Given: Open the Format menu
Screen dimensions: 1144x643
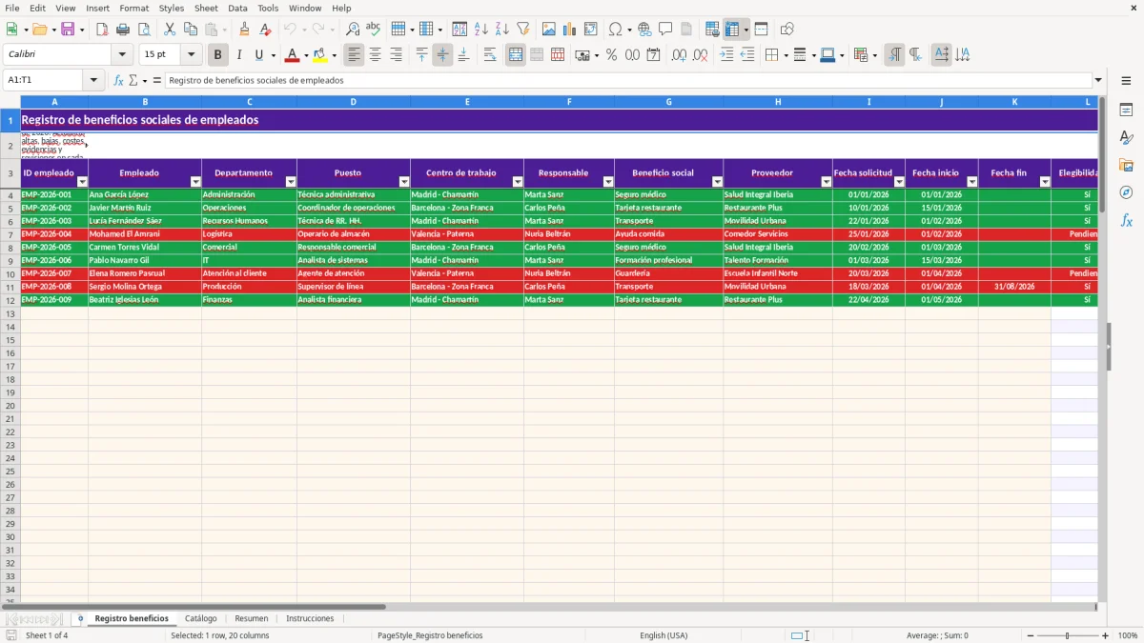Looking at the screenshot, I should [133, 8].
